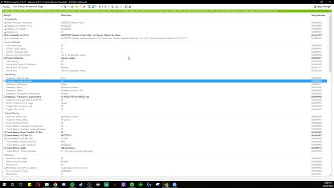The image size is (334, 188).
Task: Click the toolbar icon right of the binoculars
Action: 117,7
